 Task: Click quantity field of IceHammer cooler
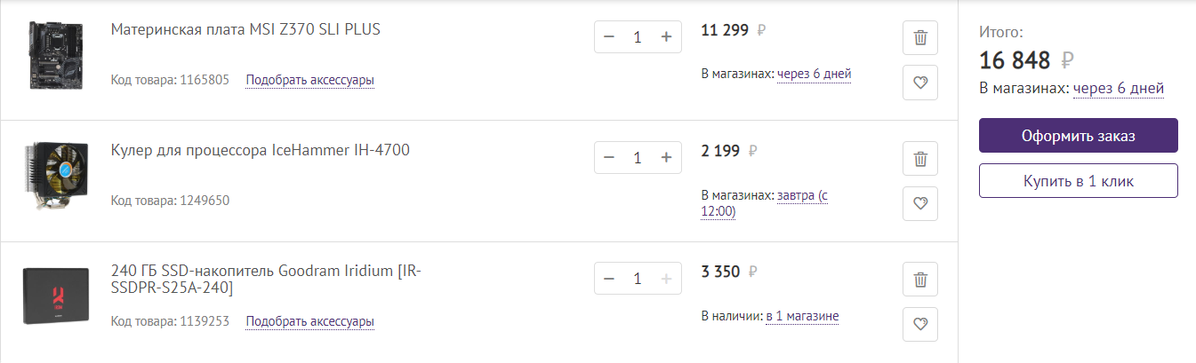tap(638, 158)
